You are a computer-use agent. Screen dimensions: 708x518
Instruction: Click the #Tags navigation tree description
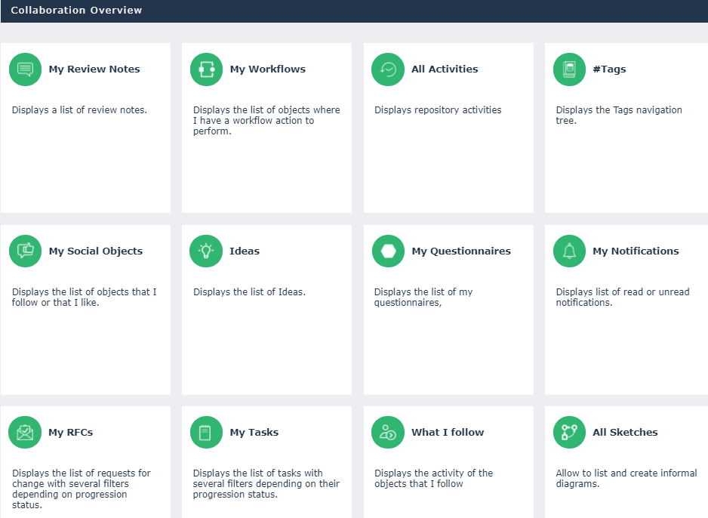tap(618, 115)
